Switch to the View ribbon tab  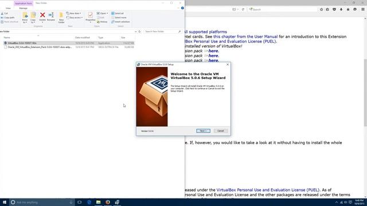(8, 8)
